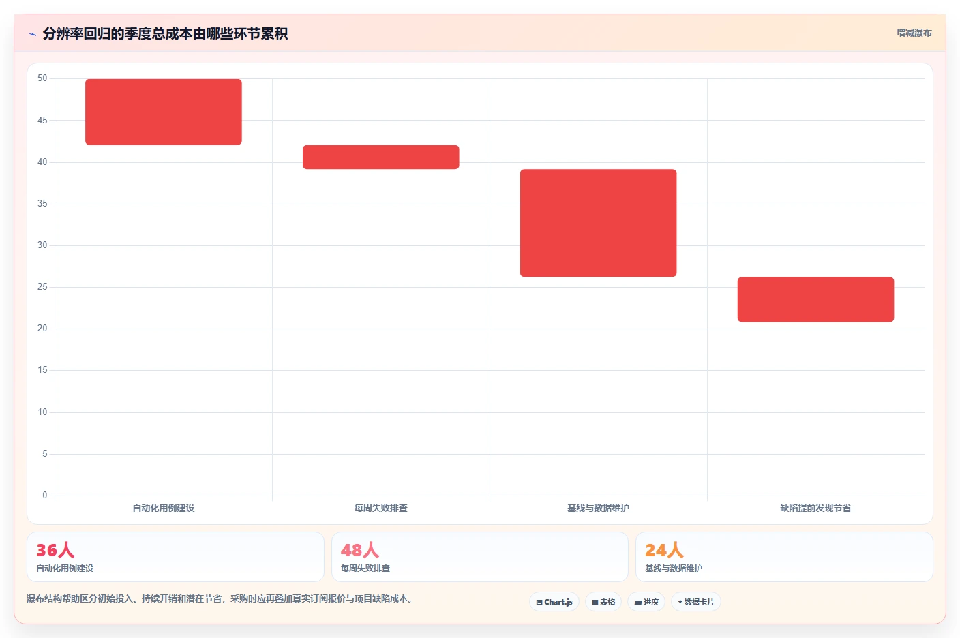Select the 数据卡片 tag

coord(696,602)
